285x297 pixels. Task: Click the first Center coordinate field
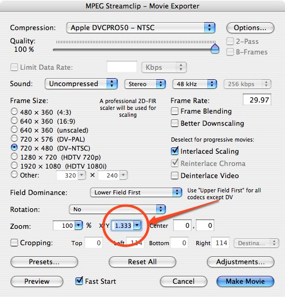(x=182, y=225)
